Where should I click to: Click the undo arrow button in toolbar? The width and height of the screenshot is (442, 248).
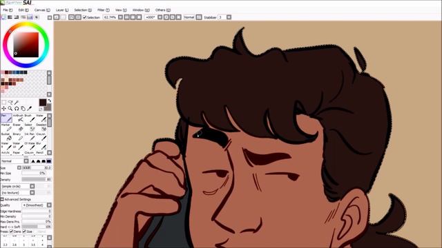57,17
